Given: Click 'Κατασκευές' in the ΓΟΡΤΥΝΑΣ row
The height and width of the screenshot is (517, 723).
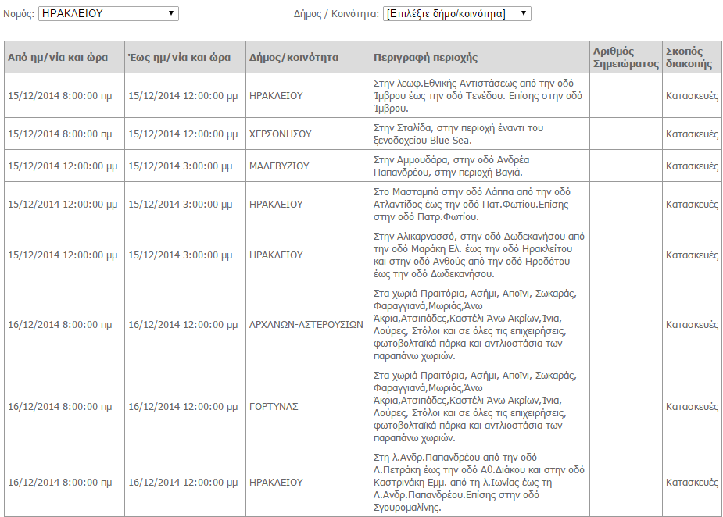Looking at the screenshot, I should point(692,406).
